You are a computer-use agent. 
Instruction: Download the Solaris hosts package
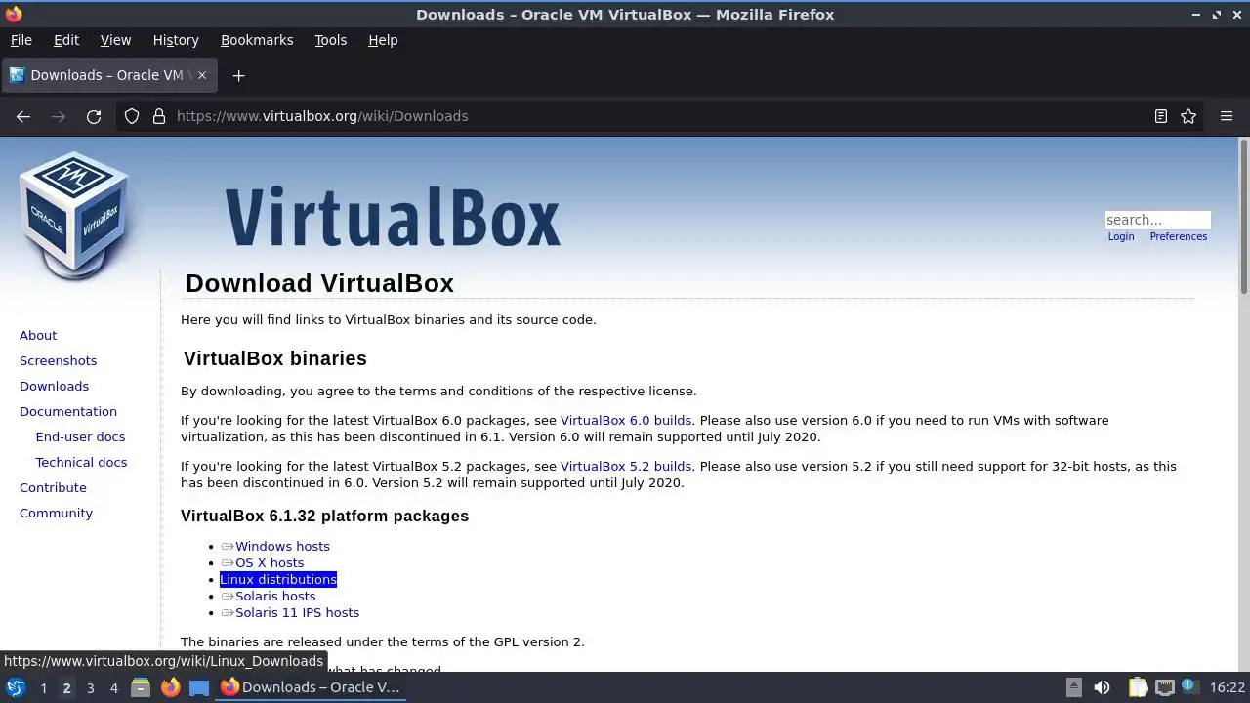point(275,596)
